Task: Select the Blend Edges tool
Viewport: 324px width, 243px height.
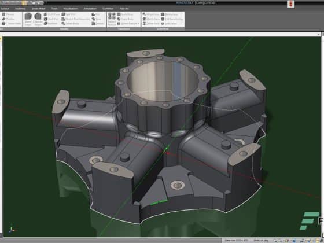Action: click(x=28, y=19)
